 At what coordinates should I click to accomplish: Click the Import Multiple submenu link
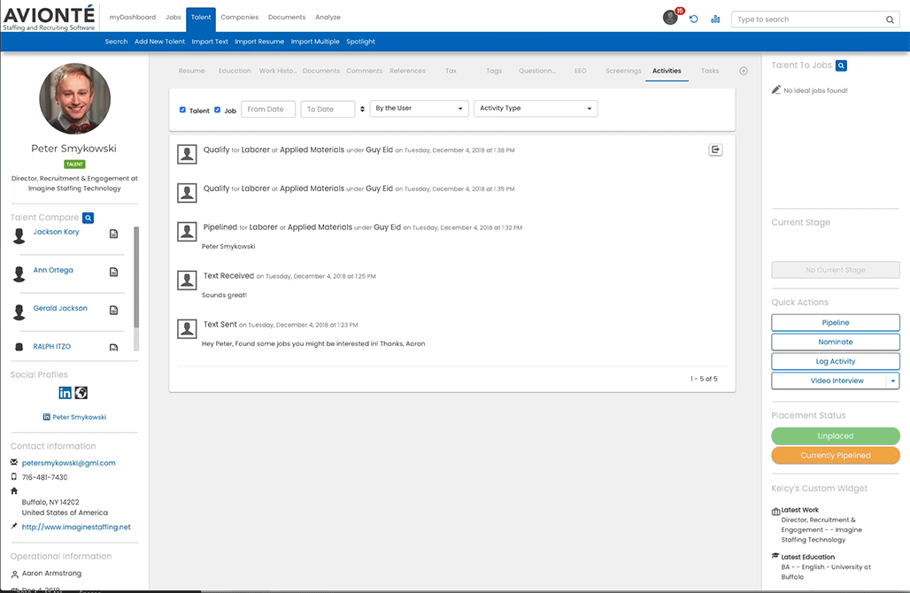[315, 42]
